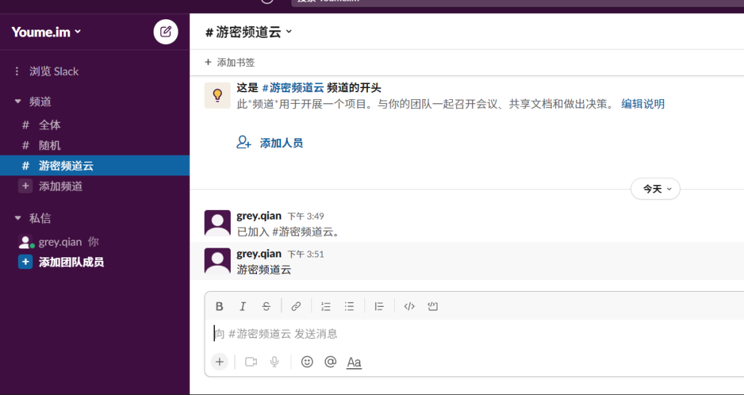Image resolution: width=744 pixels, height=395 pixels.
Task: Toggle the Aa formatting toolbar visibility
Action: pos(354,362)
